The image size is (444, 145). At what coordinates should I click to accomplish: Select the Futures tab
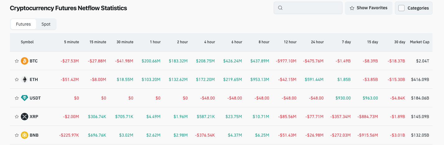click(x=23, y=24)
